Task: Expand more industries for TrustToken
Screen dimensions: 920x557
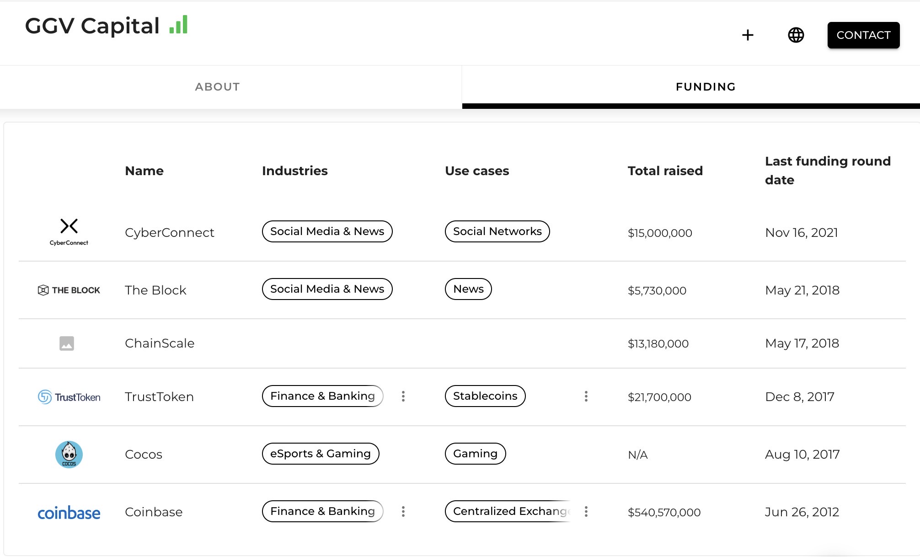Action: coord(403,396)
